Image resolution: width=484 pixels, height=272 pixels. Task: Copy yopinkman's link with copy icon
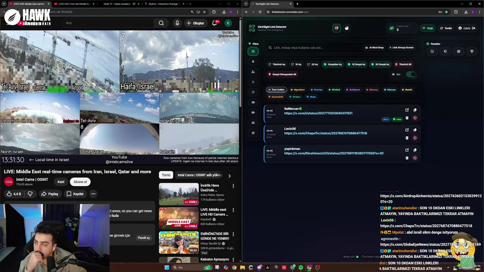[x=415, y=150]
